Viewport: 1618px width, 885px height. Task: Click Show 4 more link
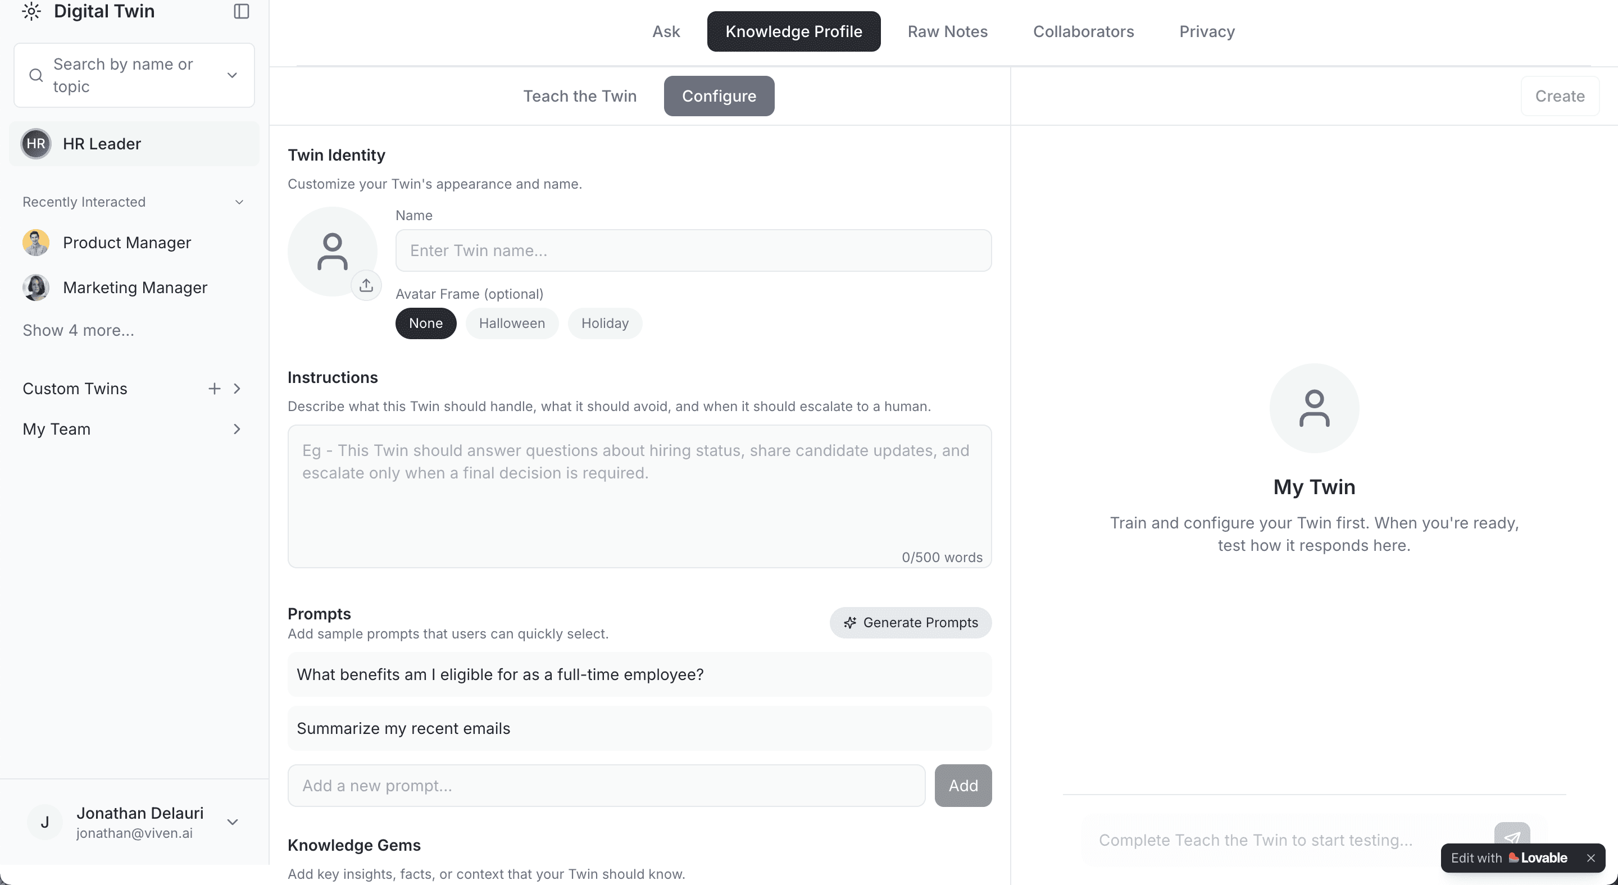(x=79, y=330)
